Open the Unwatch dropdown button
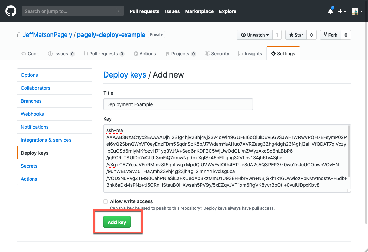This screenshot has width=368, height=252. pyautogui.click(x=255, y=35)
